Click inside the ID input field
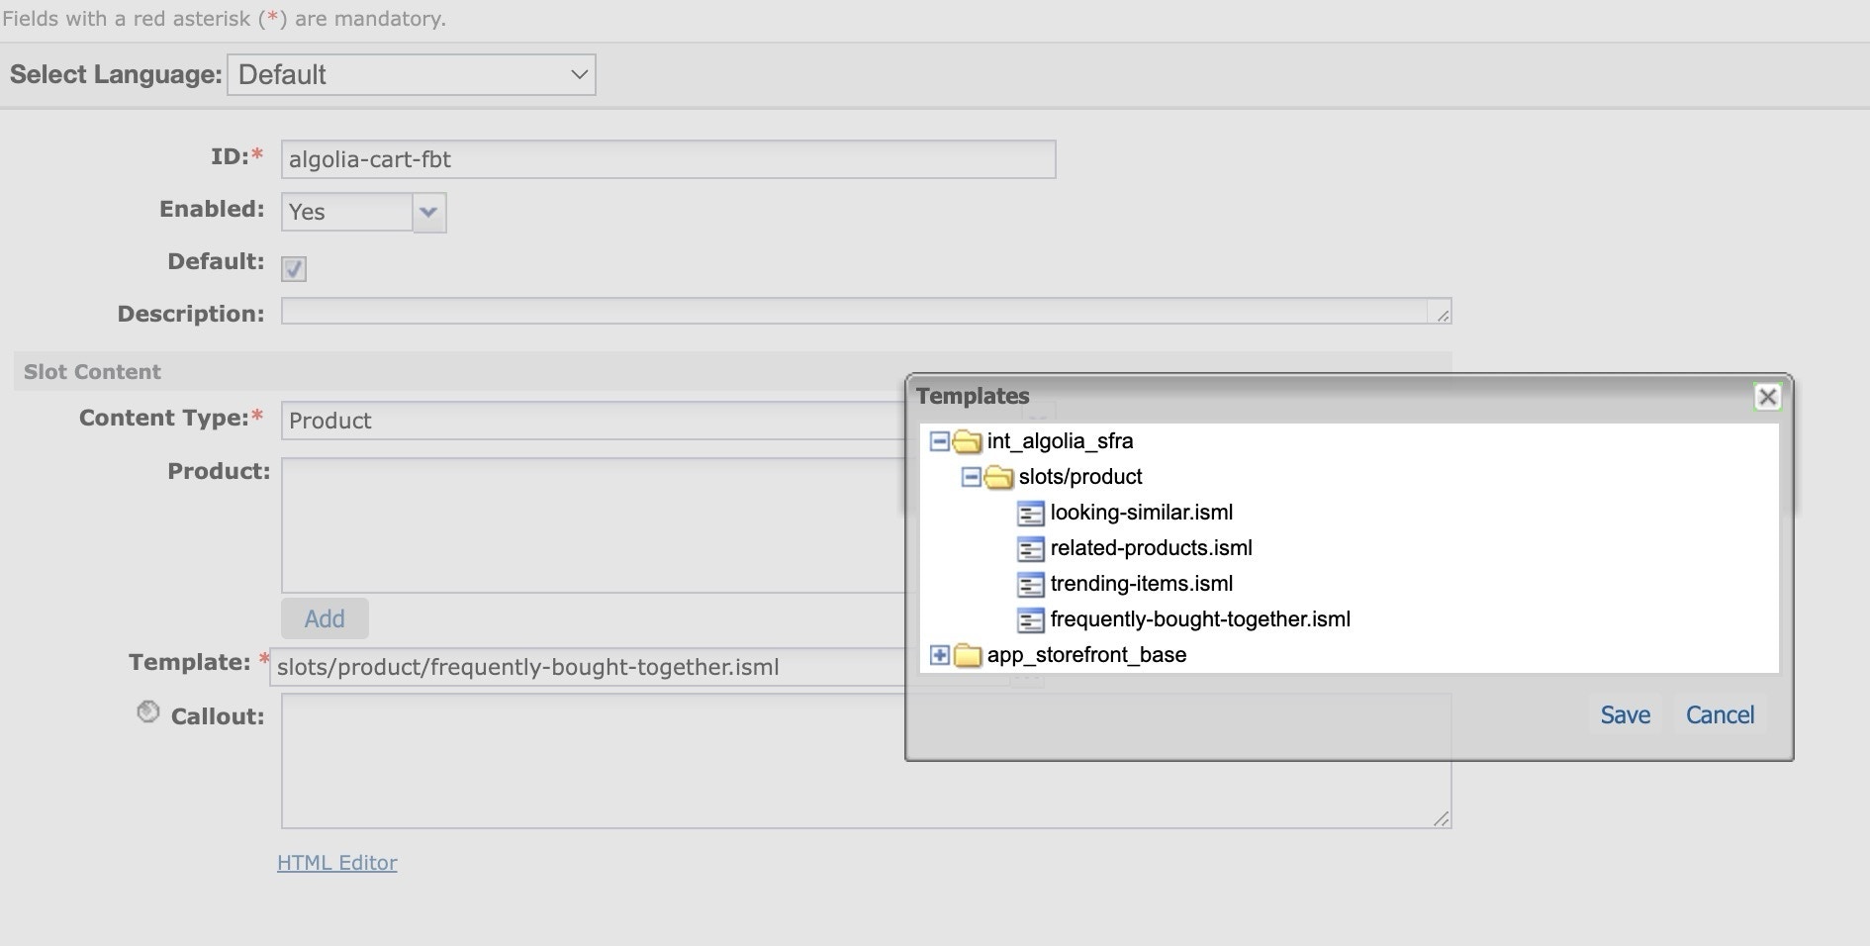Image resolution: width=1870 pixels, height=946 pixels. pyautogui.click(x=669, y=158)
